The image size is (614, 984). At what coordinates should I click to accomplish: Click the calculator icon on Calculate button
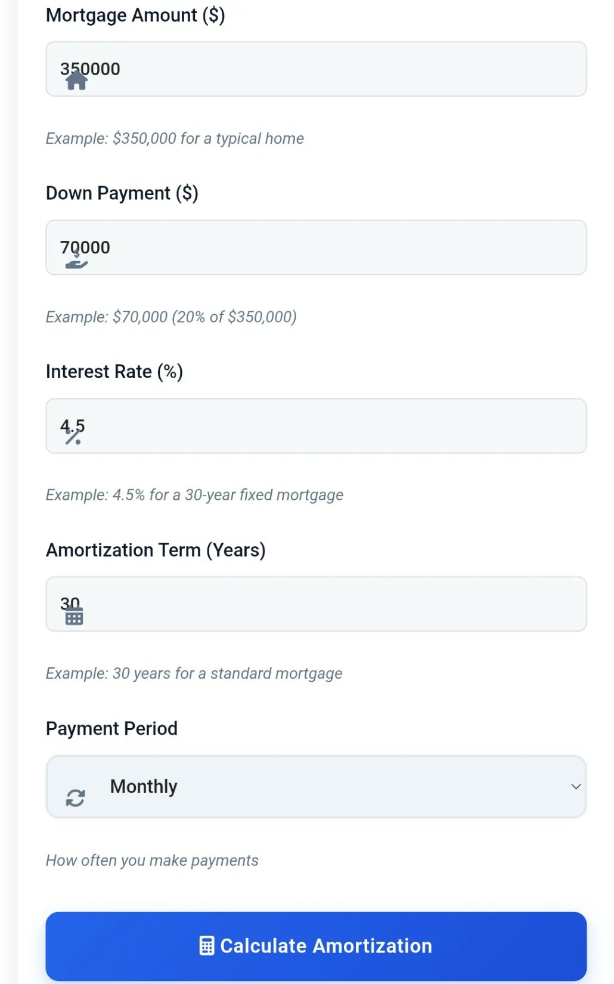206,946
